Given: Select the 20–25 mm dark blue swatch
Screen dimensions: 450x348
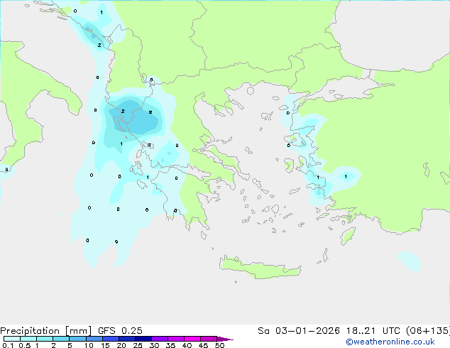Looking at the screenshot, I should tap(126, 339).
